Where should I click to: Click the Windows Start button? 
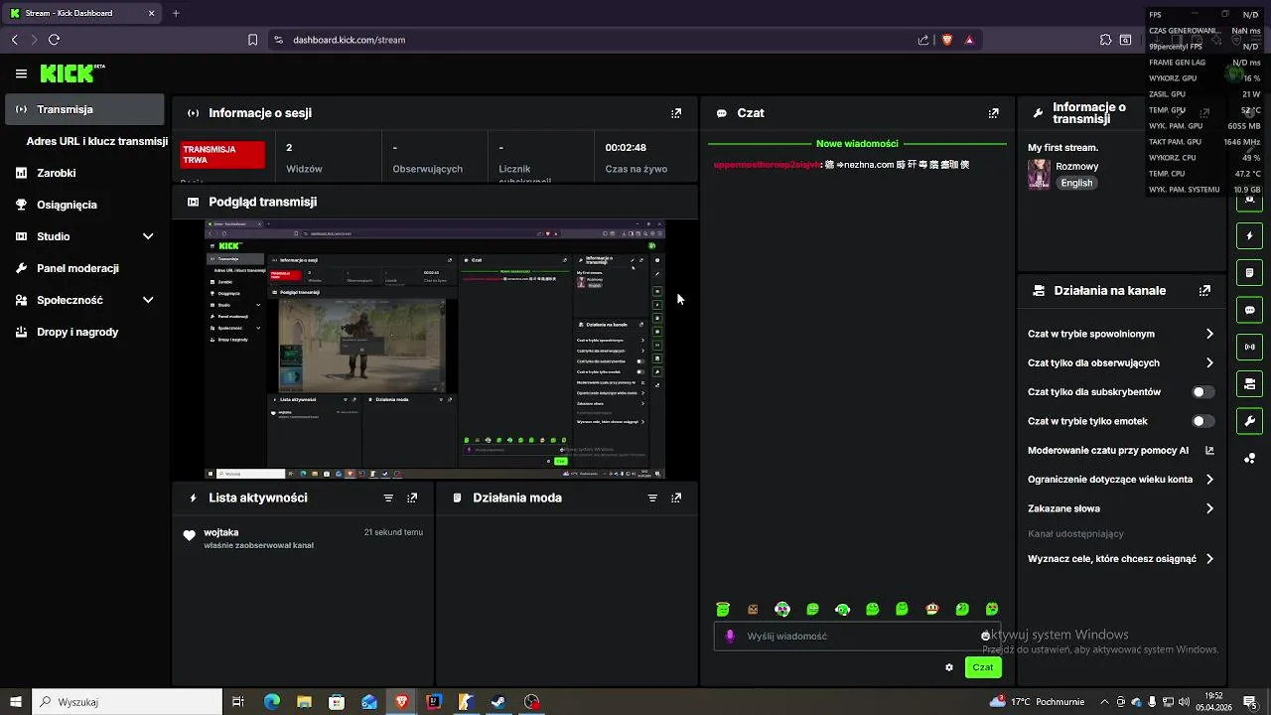coord(15,702)
